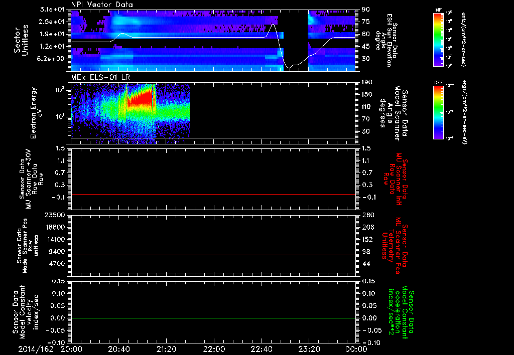Click the 190 scanner angle tick
This screenshot has height=355, width=514.
click(x=367, y=82)
